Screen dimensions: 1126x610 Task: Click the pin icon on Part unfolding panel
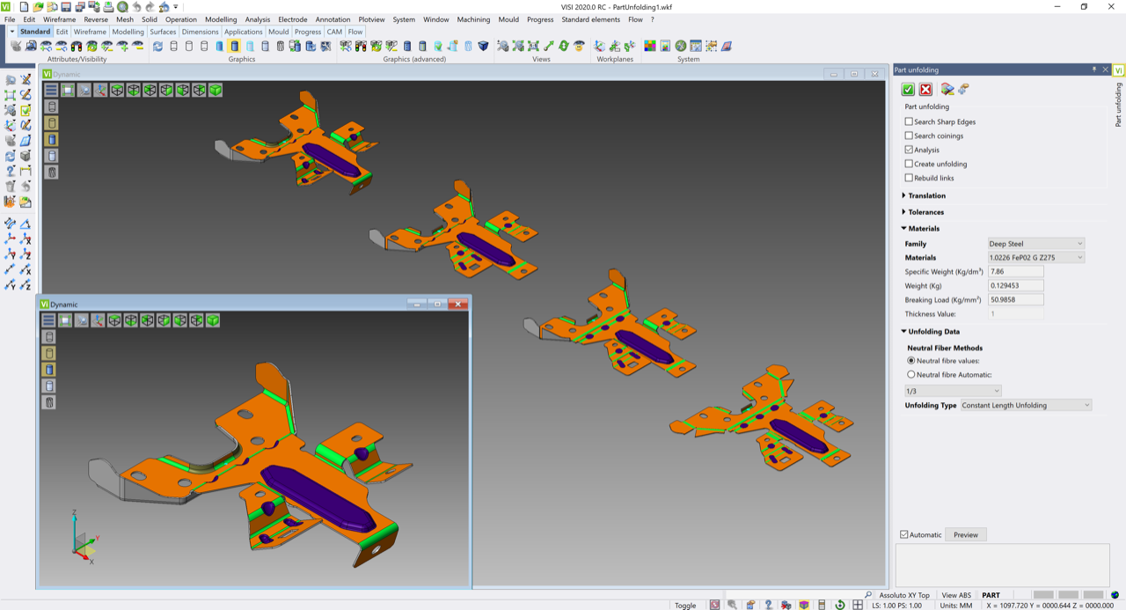1094,70
